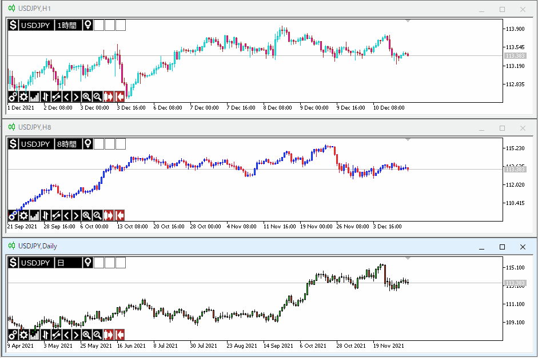Open the 8時間 timeframe selector in H8 chart
The width and height of the screenshot is (538, 358).
click(x=68, y=144)
